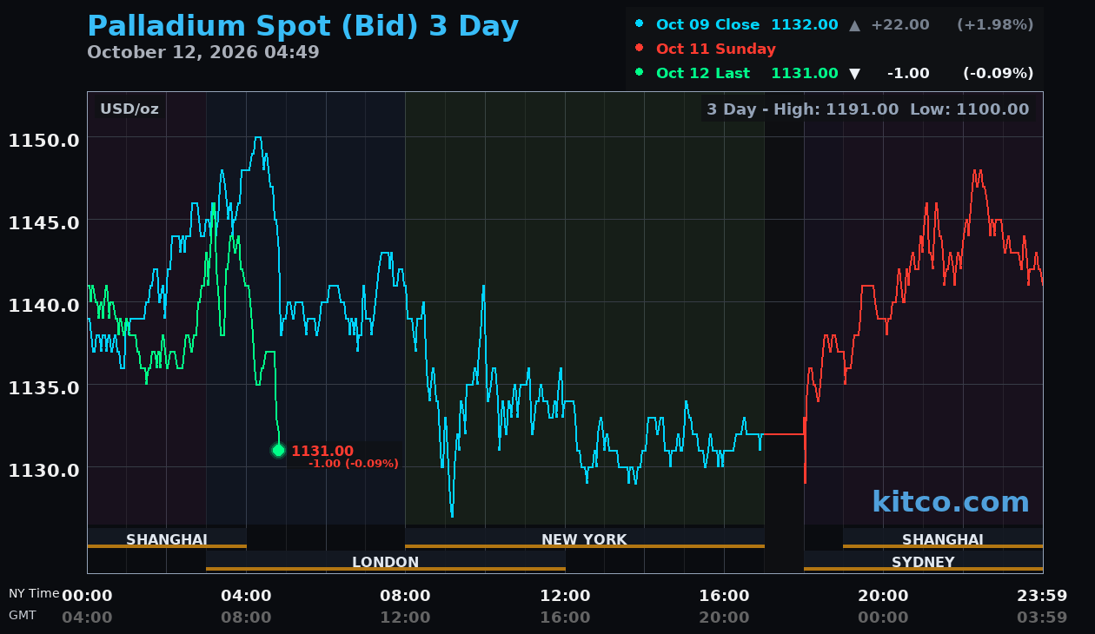Click the right SHANGHAI session bar

pos(943,538)
